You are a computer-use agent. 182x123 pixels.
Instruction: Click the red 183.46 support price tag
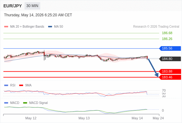point(170,77)
